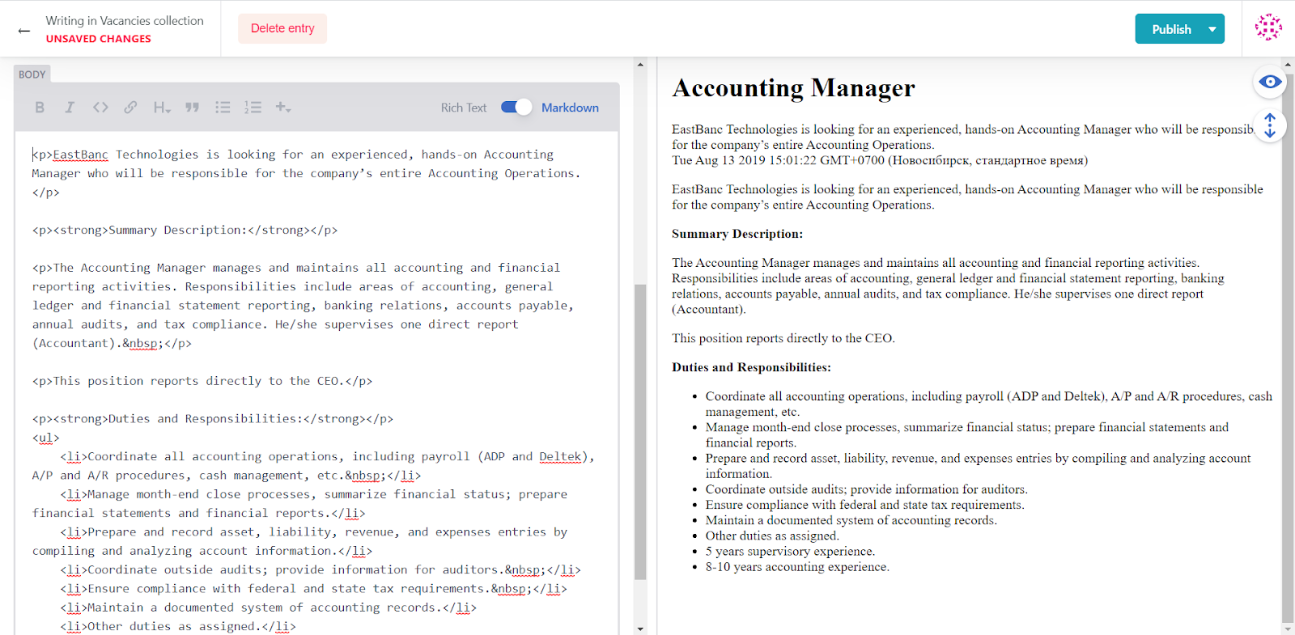Insert a link with chain icon
This screenshot has width=1295, height=635.
point(130,108)
